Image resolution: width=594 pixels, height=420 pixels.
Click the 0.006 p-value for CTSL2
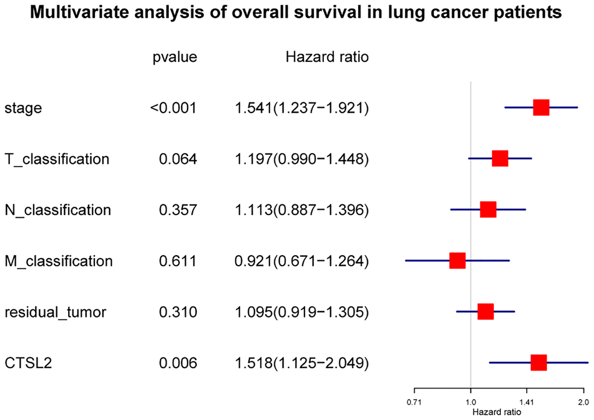178,363
